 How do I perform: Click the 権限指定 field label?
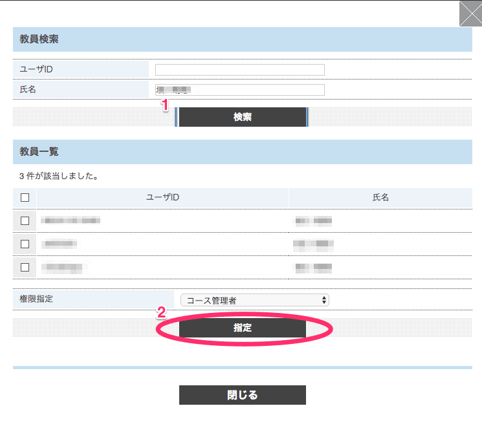click(x=38, y=299)
